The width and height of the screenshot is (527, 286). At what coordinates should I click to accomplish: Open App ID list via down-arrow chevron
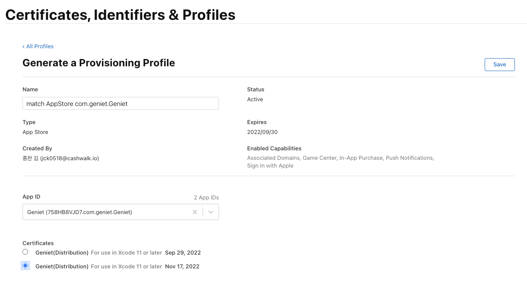pos(211,212)
